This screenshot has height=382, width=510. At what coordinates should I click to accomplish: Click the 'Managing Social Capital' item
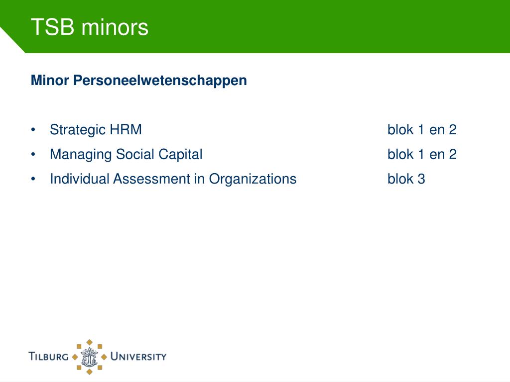pyautogui.click(x=126, y=154)
